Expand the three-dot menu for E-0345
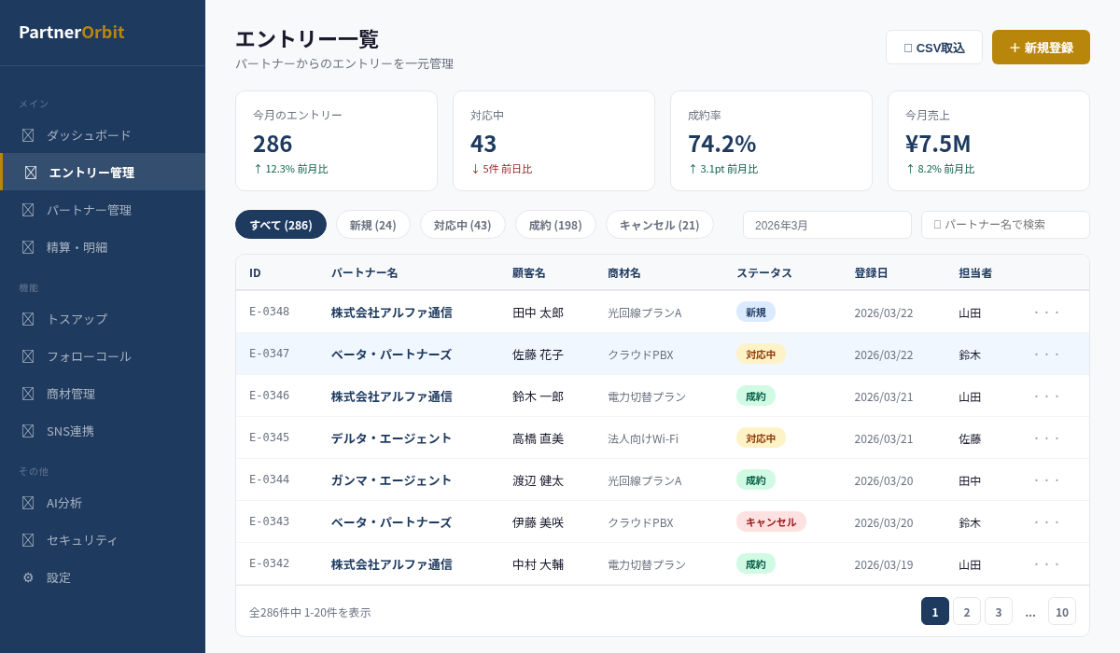This screenshot has height=653, width=1120. pos(1047,438)
